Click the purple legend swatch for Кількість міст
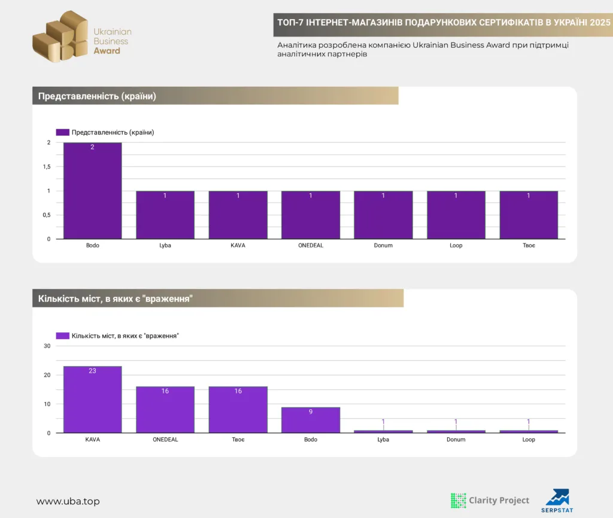Viewport: 613px width, 518px height. point(62,336)
